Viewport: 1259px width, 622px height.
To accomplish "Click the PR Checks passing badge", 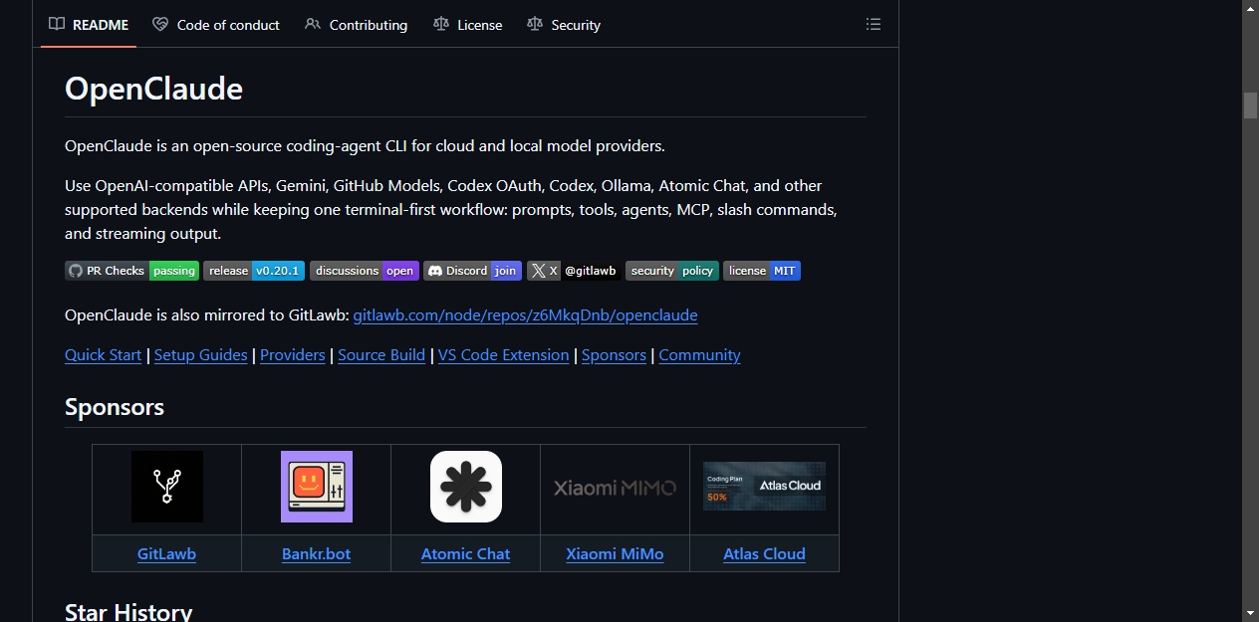I will [x=132, y=271].
